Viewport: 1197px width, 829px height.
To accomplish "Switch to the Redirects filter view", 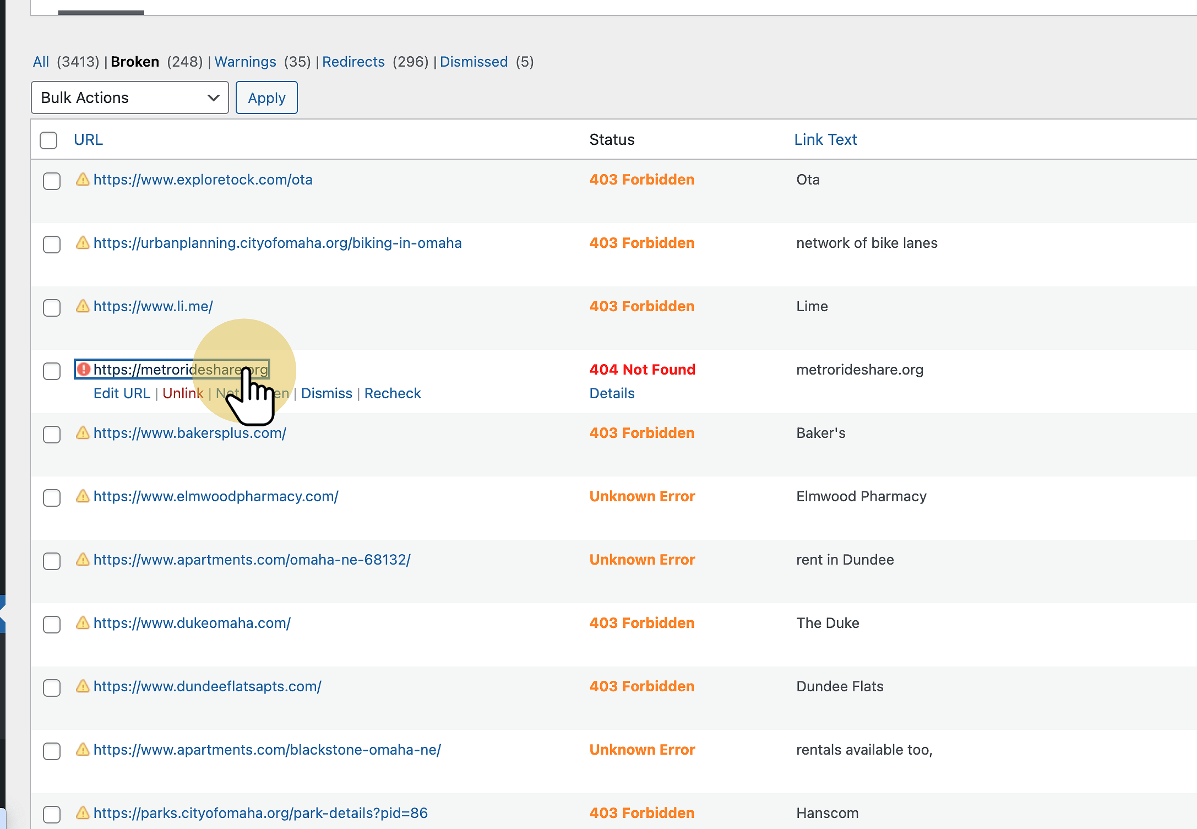I will point(353,62).
